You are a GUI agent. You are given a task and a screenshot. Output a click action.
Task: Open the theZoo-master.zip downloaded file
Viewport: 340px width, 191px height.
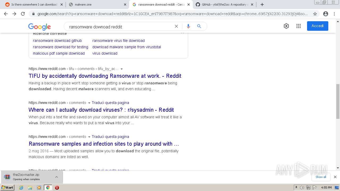click(x=26, y=177)
